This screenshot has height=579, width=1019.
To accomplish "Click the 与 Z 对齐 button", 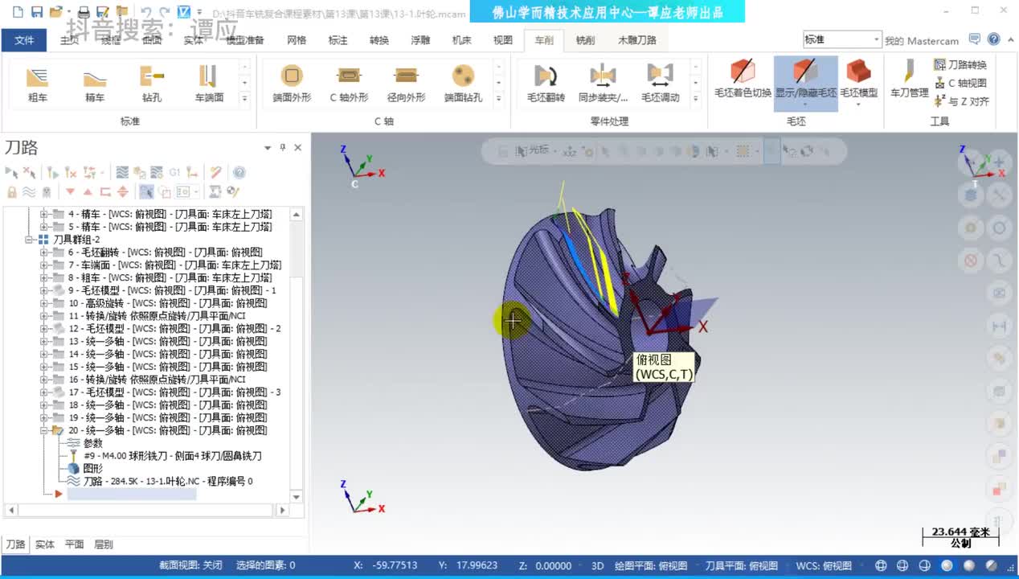I will 961,101.
